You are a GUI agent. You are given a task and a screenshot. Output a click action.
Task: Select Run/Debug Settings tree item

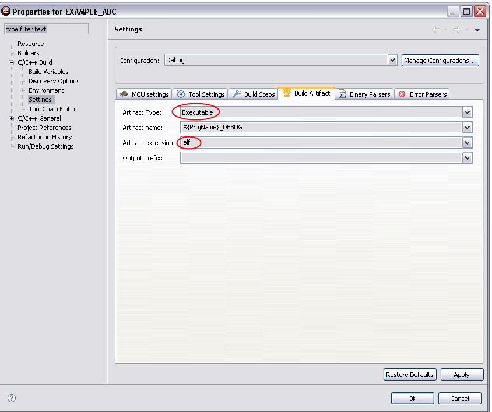(x=45, y=146)
